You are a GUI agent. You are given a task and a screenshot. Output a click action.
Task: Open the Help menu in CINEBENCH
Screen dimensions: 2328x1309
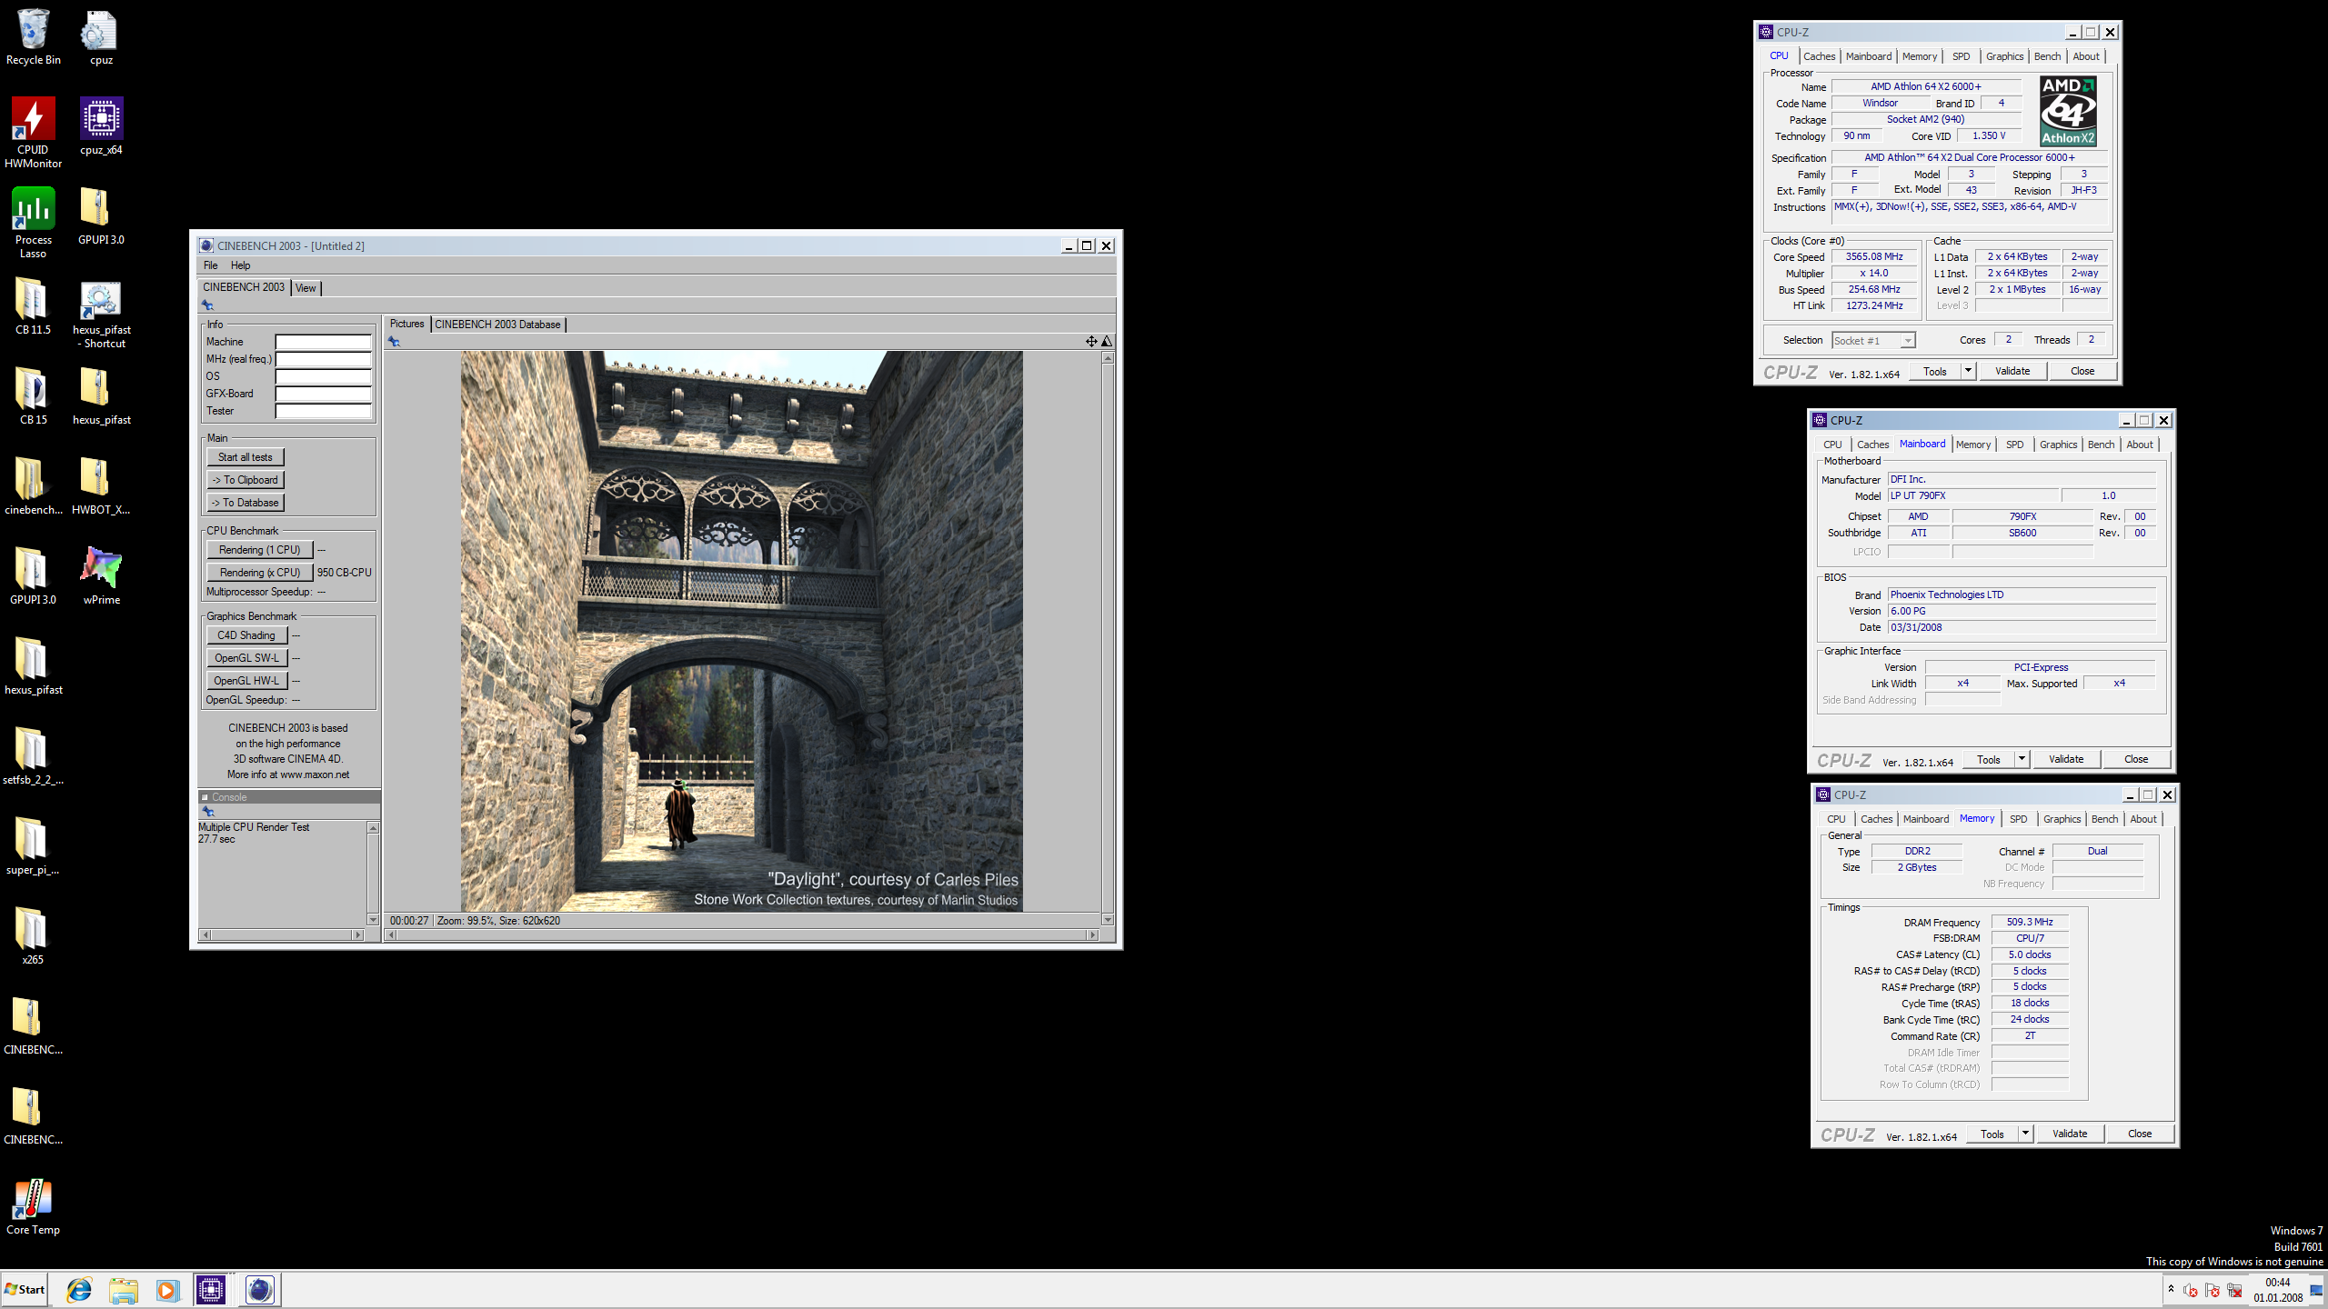click(x=240, y=265)
